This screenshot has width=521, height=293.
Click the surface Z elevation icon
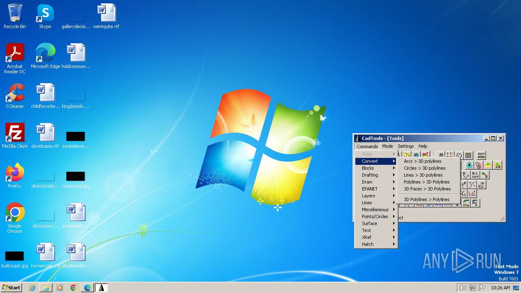click(475, 203)
